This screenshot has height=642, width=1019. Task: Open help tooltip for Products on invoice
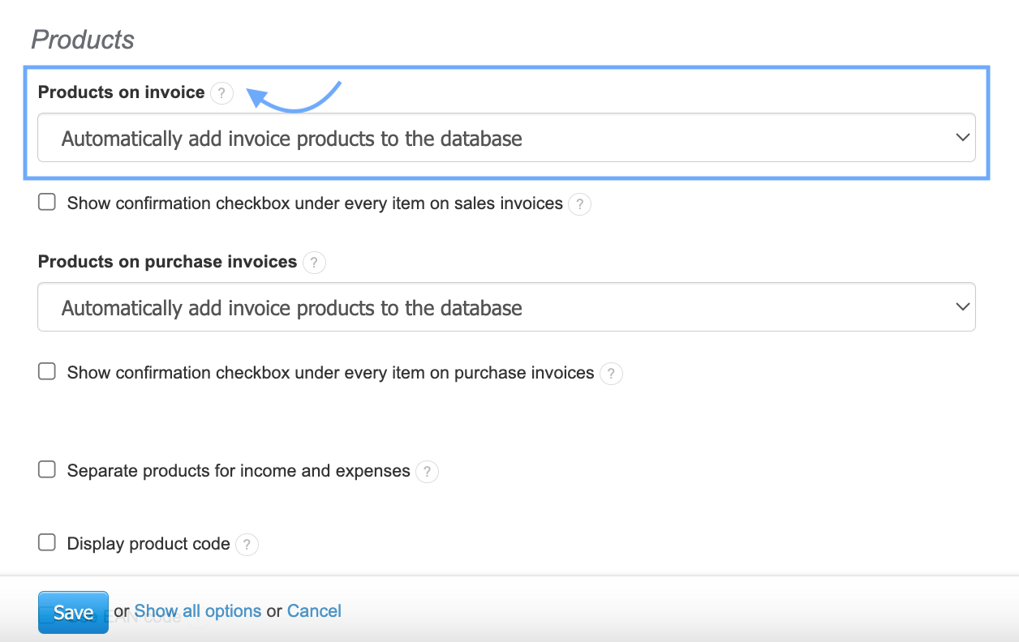click(x=221, y=93)
